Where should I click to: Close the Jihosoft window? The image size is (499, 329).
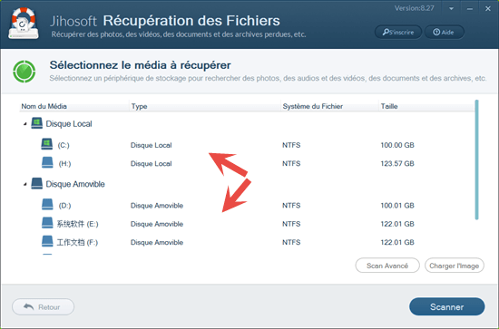click(487, 8)
